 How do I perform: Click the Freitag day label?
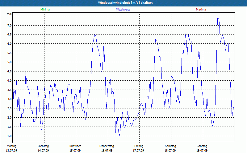pyautogui.click(x=139, y=146)
